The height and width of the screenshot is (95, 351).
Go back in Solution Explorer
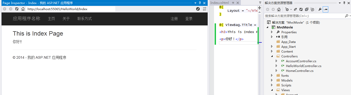(x=268, y=9)
